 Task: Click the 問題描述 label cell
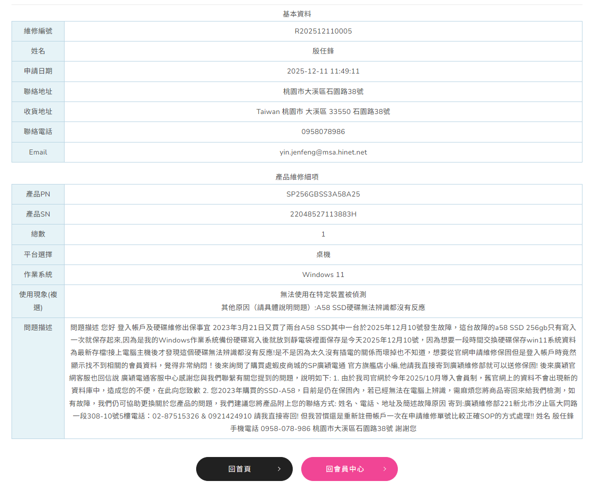coord(38,327)
